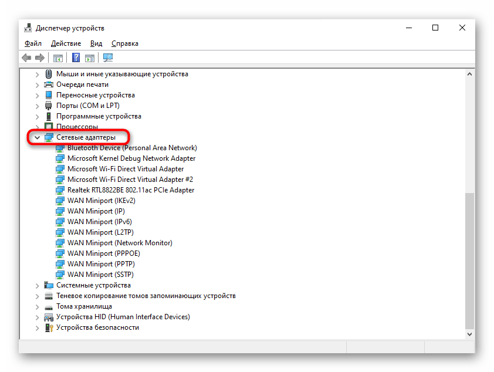494x372 pixels.
Task: Expand the Устройства безопасности category
Action: (x=38, y=327)
